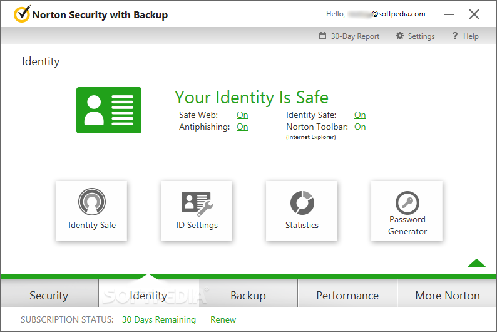Image resolution: width=497 pixels, height=332 pixels.
Task: Click the softpedia.com account email
Action: pyautogui.click(x=386, y=14)
